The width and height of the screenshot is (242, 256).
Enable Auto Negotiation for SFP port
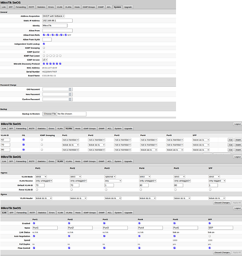(210, 236)
